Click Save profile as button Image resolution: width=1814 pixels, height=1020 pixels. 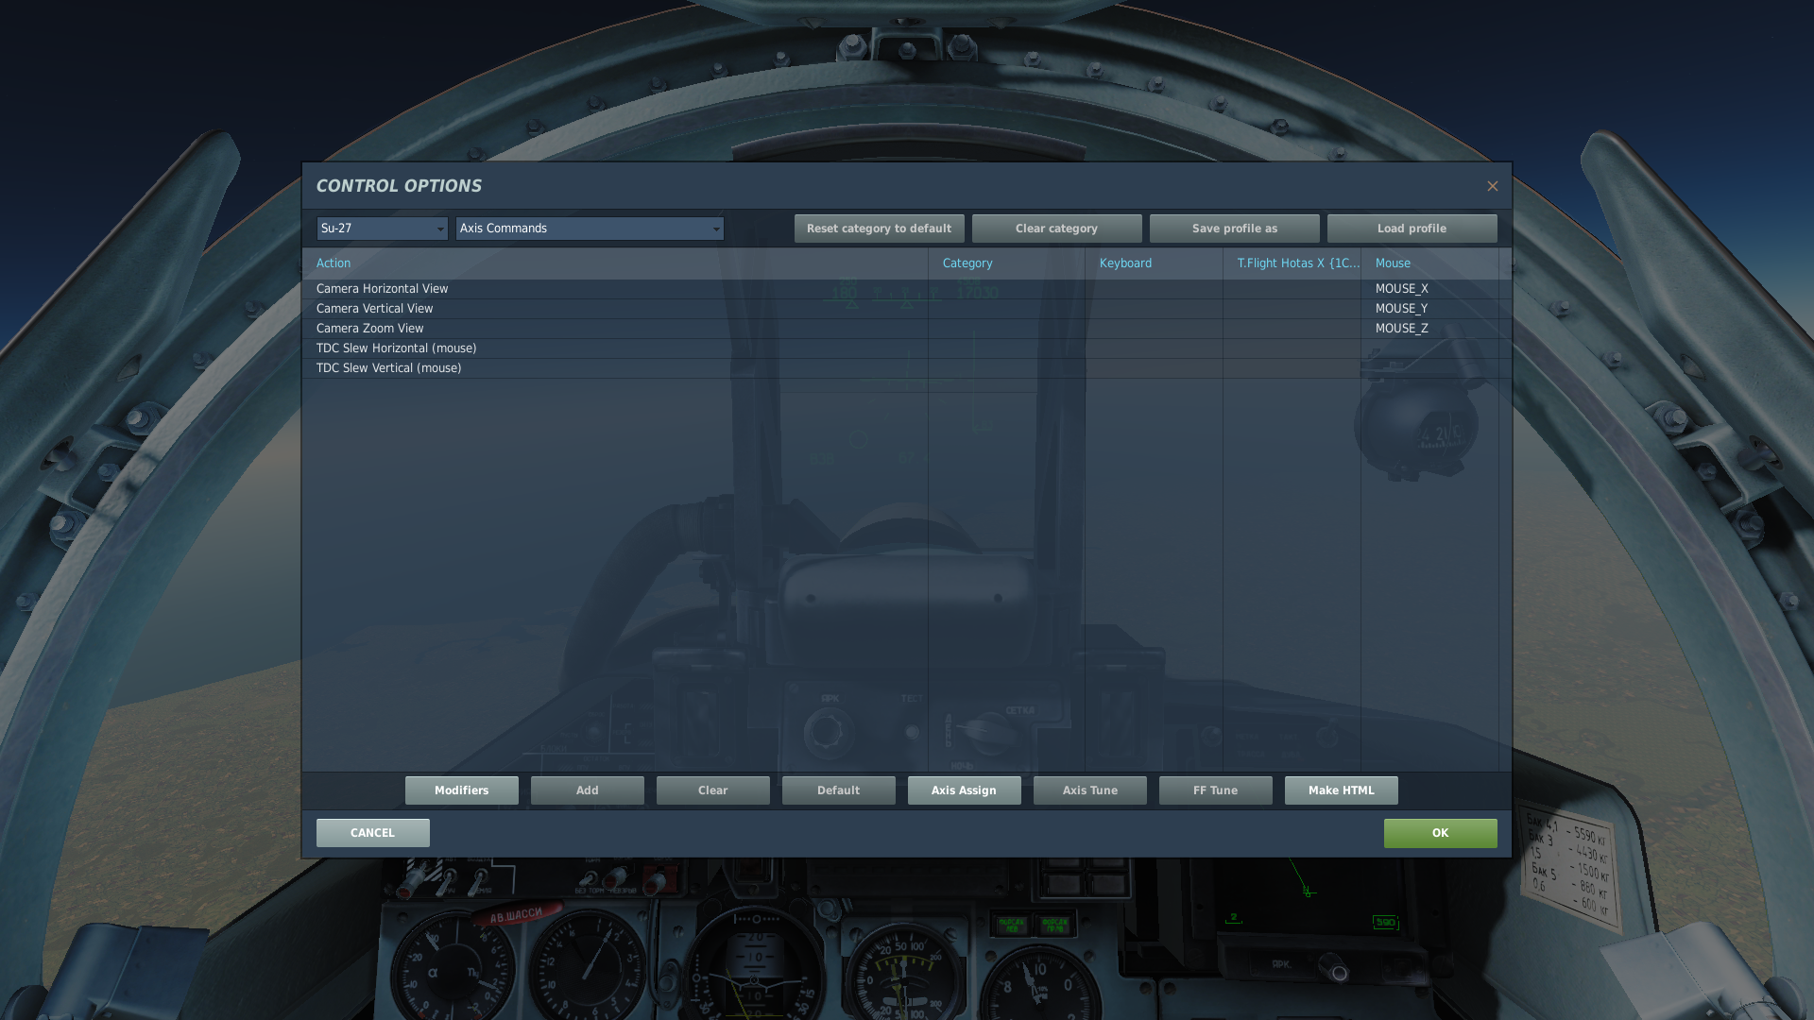(1234, 229)
